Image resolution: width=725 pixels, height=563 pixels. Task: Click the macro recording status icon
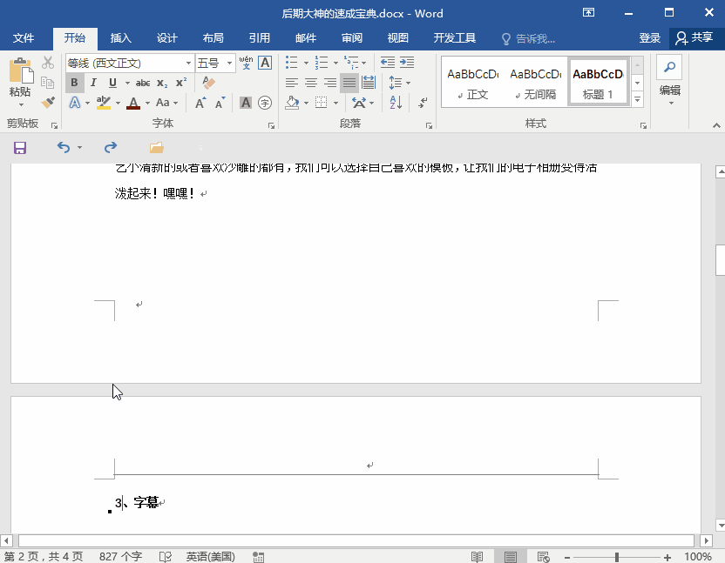pos(259,557)
